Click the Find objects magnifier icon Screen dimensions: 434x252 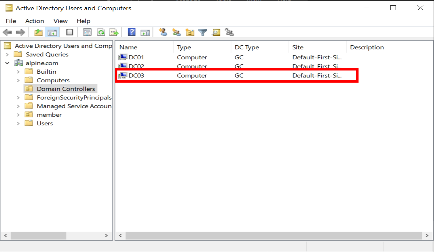(x=216, y=32)
